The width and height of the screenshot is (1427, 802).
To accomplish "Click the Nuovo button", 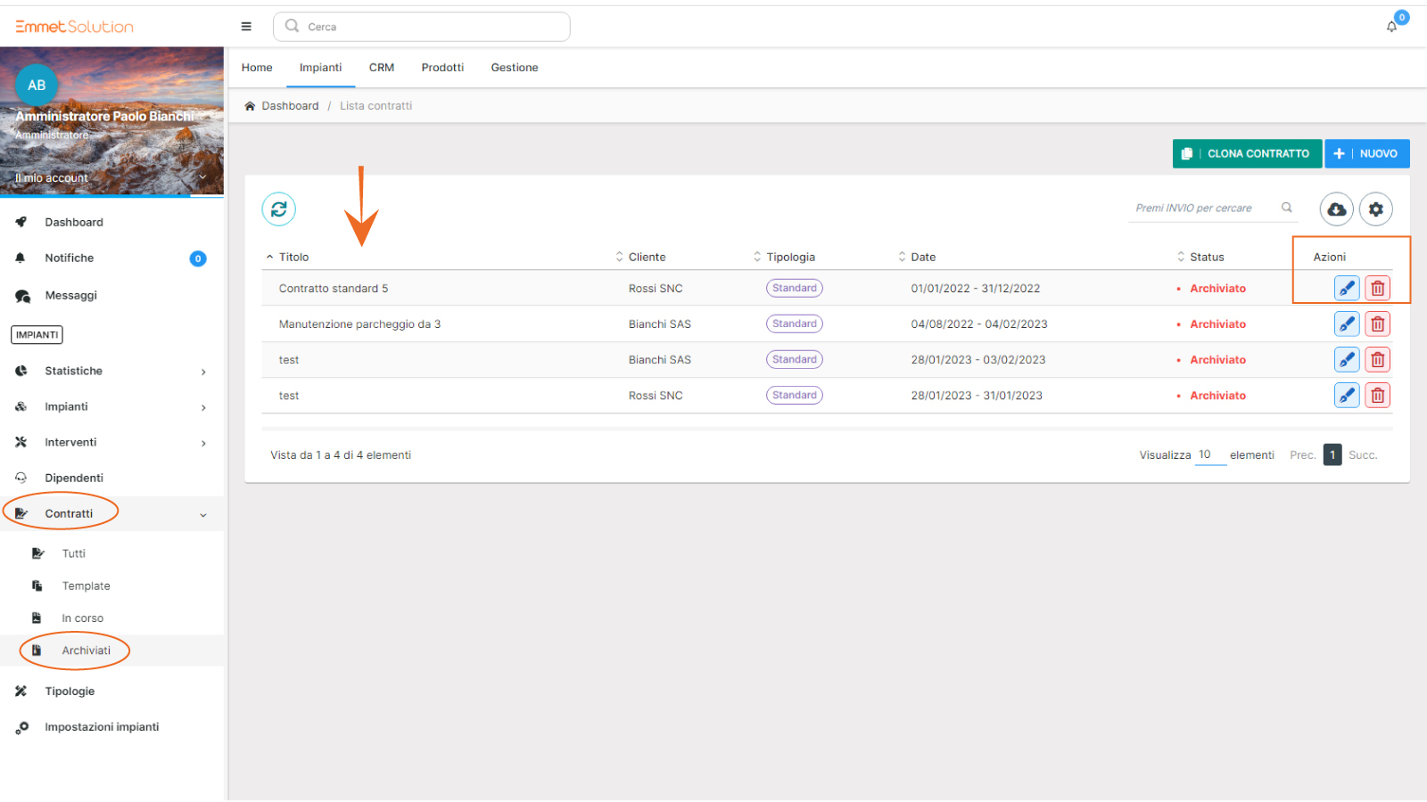I will tap(1366, 154).
